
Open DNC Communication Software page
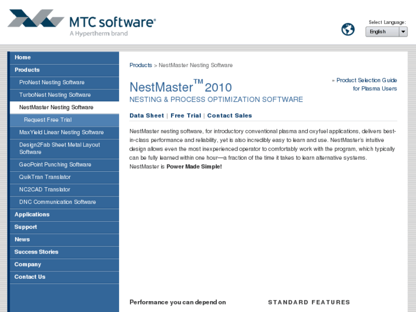(64, 202)
